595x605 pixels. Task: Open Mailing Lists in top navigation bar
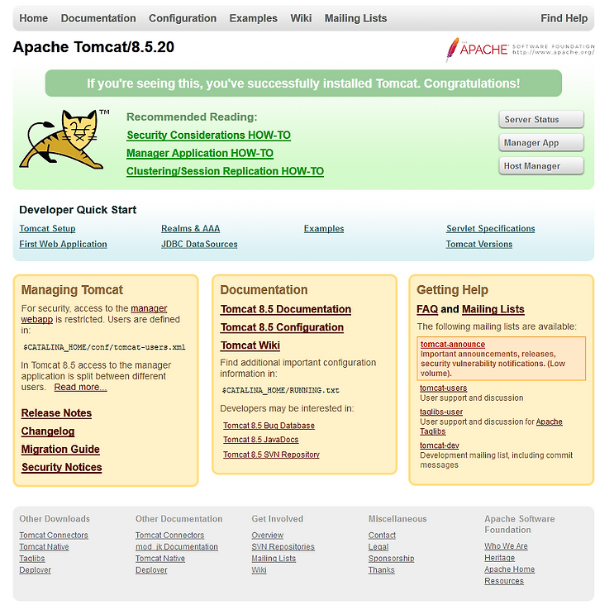click(356, 18)
